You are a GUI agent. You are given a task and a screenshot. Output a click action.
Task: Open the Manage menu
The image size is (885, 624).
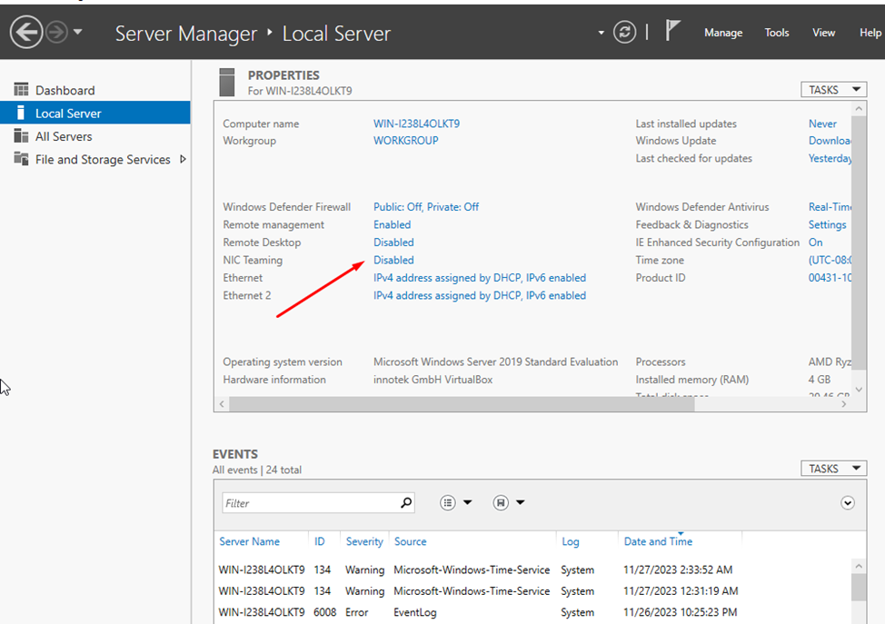pos(723,32)
